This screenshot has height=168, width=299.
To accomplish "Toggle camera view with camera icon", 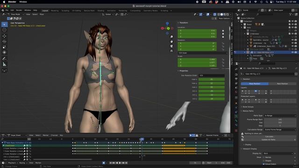I will click(171, 46).
